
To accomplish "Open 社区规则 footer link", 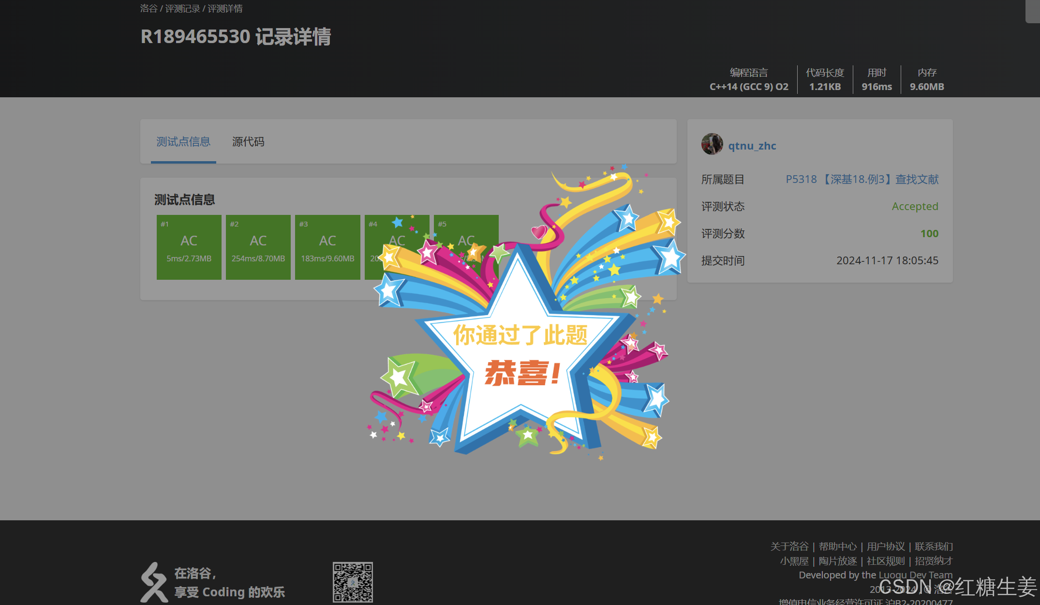I will point(886,561).
